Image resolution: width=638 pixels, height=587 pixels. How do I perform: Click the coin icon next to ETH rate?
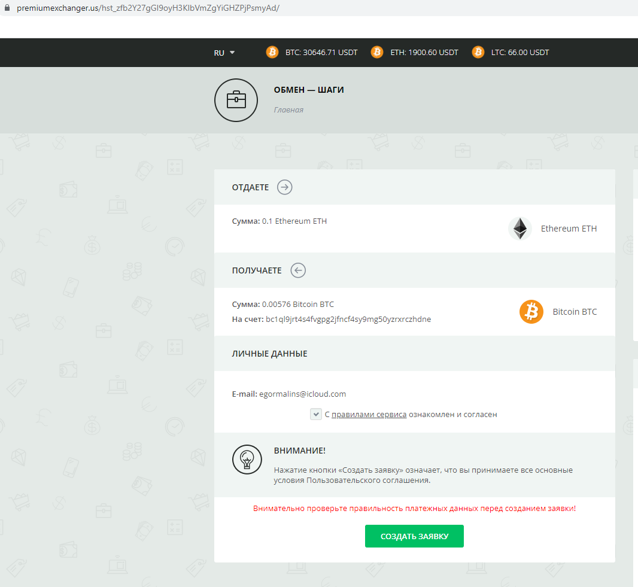[377, 52]
